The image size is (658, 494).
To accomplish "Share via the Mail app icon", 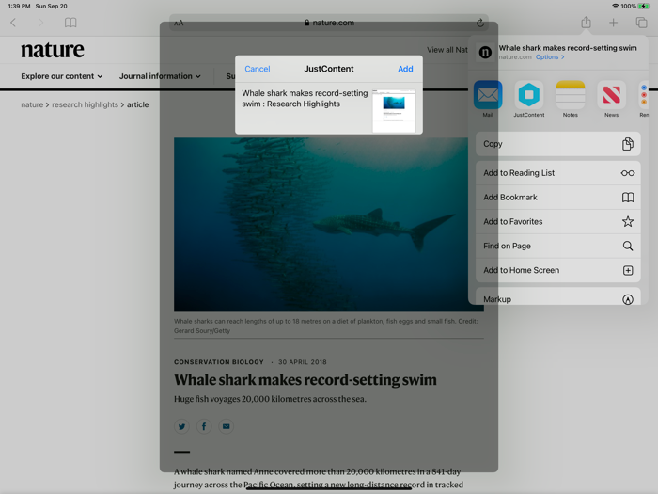I will (x=488, y=95).
